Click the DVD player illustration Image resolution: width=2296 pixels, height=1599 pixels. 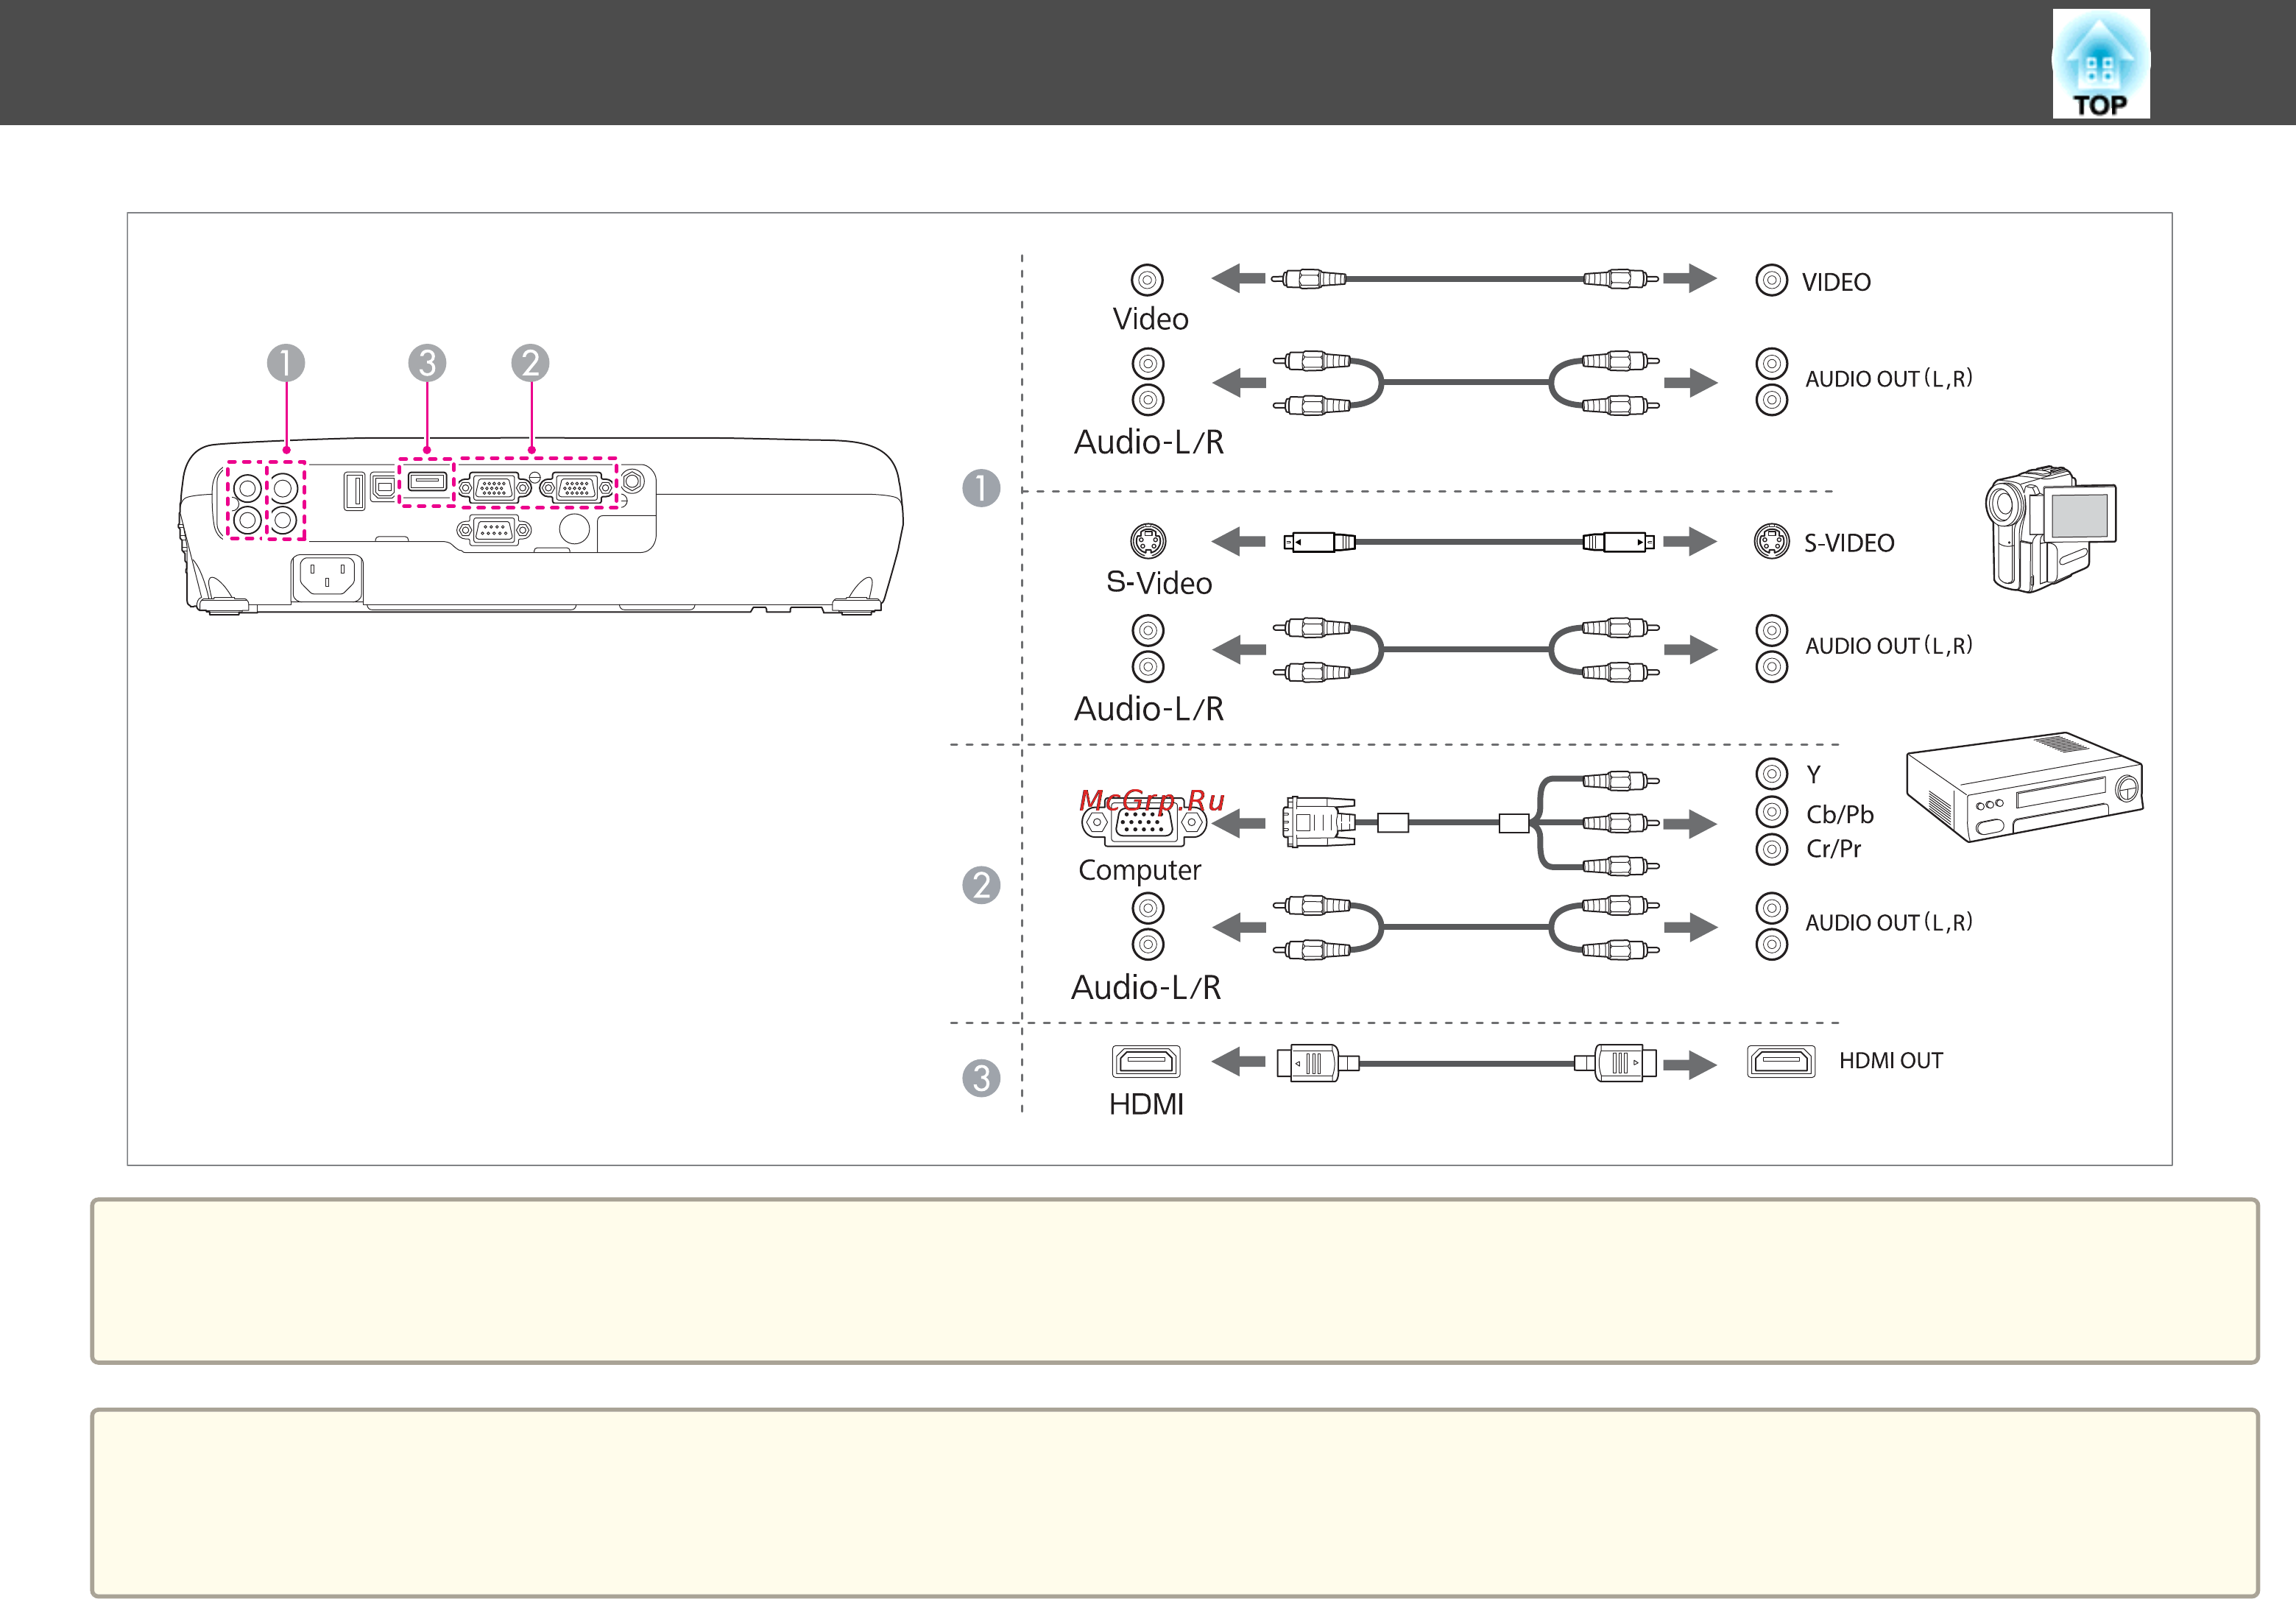pos(2024,787)
